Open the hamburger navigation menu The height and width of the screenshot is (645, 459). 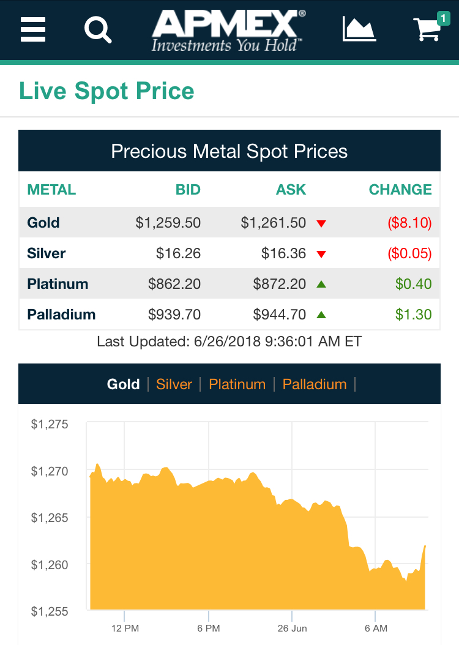pos(33,29)
